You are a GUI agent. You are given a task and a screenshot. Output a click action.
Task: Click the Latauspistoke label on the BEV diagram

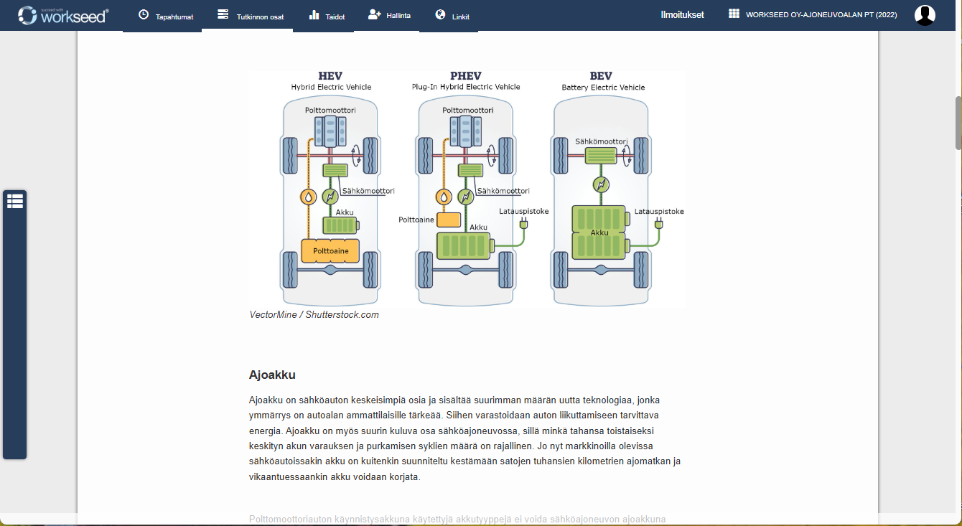pos(659,212)
